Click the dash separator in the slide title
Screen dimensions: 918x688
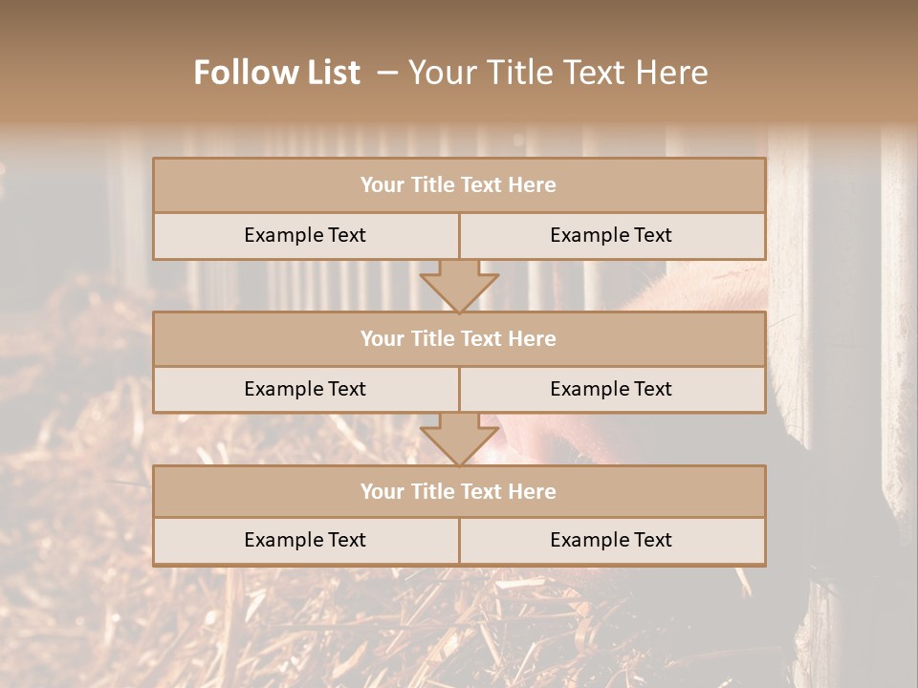tap(387, 73)
